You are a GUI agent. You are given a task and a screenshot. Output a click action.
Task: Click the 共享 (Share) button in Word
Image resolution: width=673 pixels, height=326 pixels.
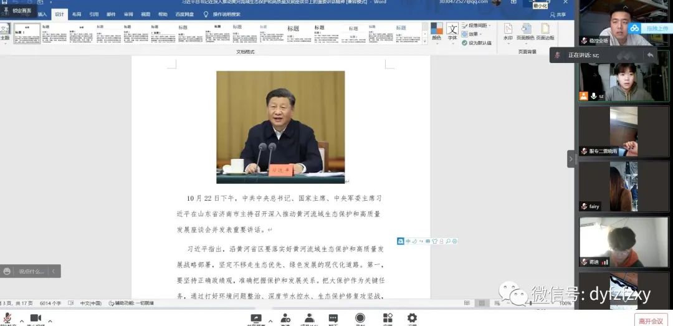tap(558, 14)
